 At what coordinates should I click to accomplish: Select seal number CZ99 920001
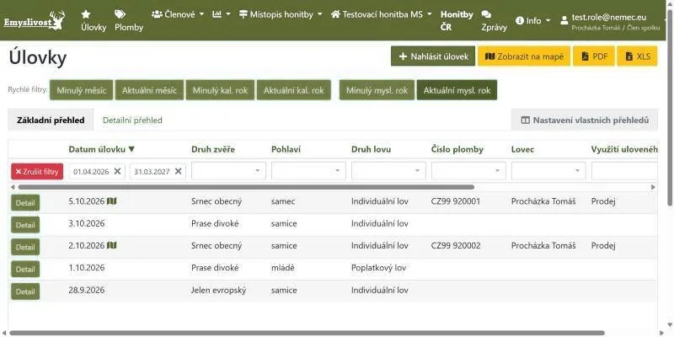[456, 201]
